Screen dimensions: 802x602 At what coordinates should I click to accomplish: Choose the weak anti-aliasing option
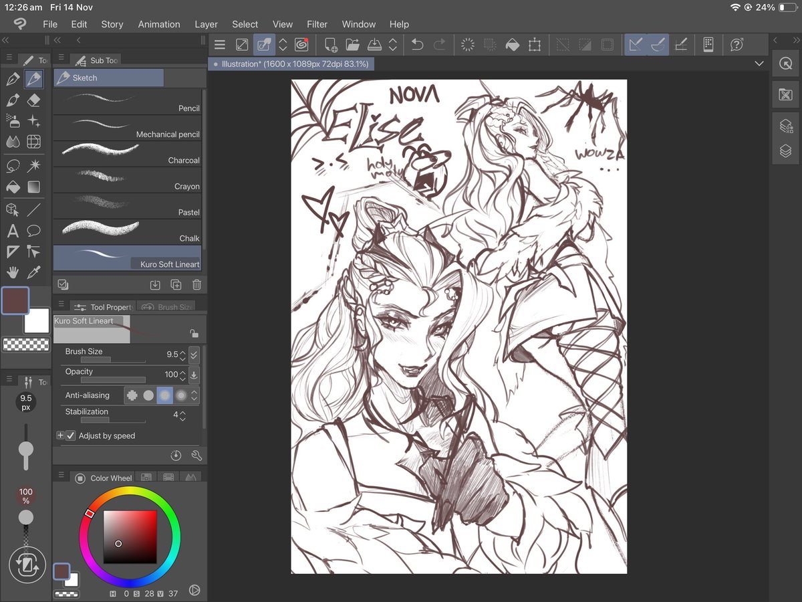coord(148,395)
